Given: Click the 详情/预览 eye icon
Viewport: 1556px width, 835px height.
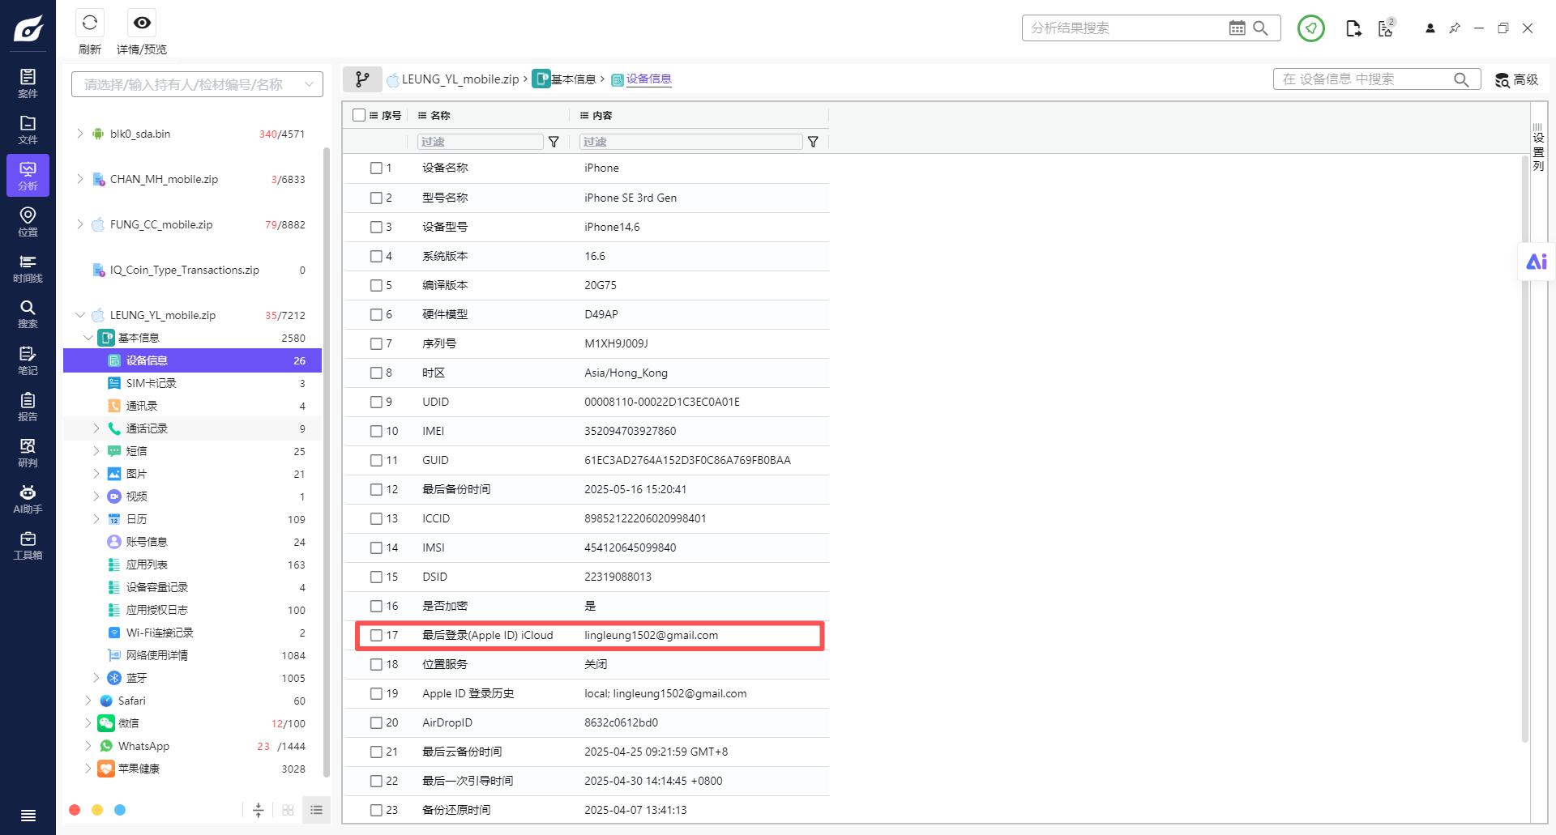Looking at the screenshot, I should pos(142,23).
